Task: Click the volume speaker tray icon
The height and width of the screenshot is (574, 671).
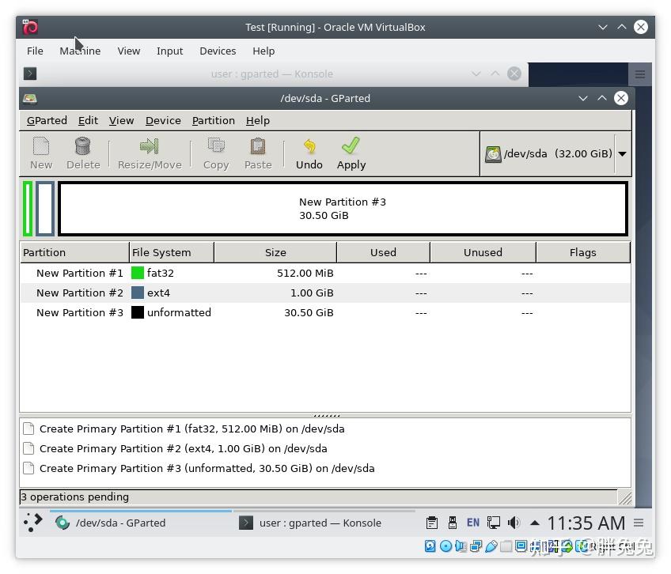Action: coord(514,523)
